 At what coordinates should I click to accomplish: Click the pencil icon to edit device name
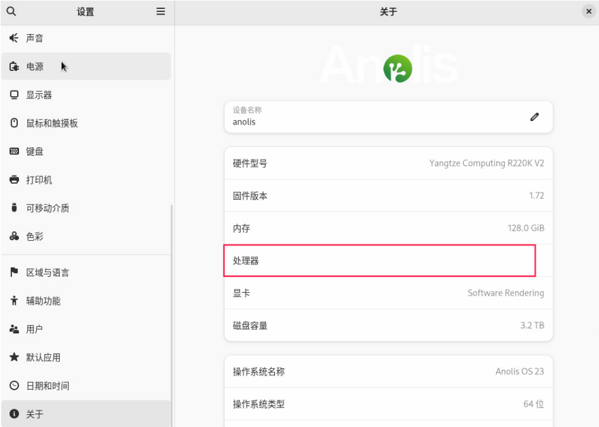pos(534,117)
